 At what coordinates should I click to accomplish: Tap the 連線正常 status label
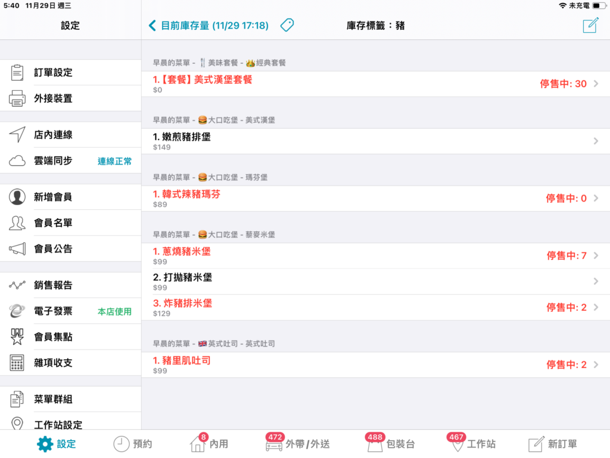[114, 161]
